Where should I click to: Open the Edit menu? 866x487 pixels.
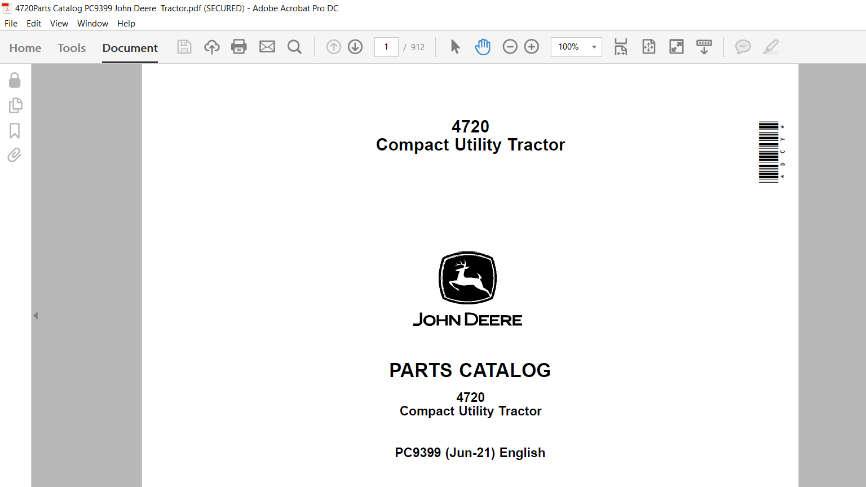click(x=34, y=24)
